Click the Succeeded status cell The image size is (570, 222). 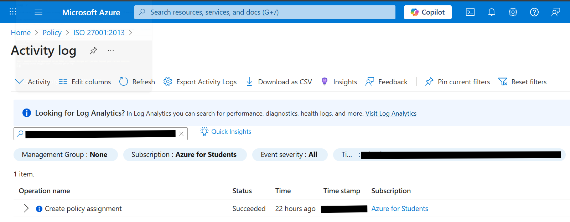coord(249,209)
